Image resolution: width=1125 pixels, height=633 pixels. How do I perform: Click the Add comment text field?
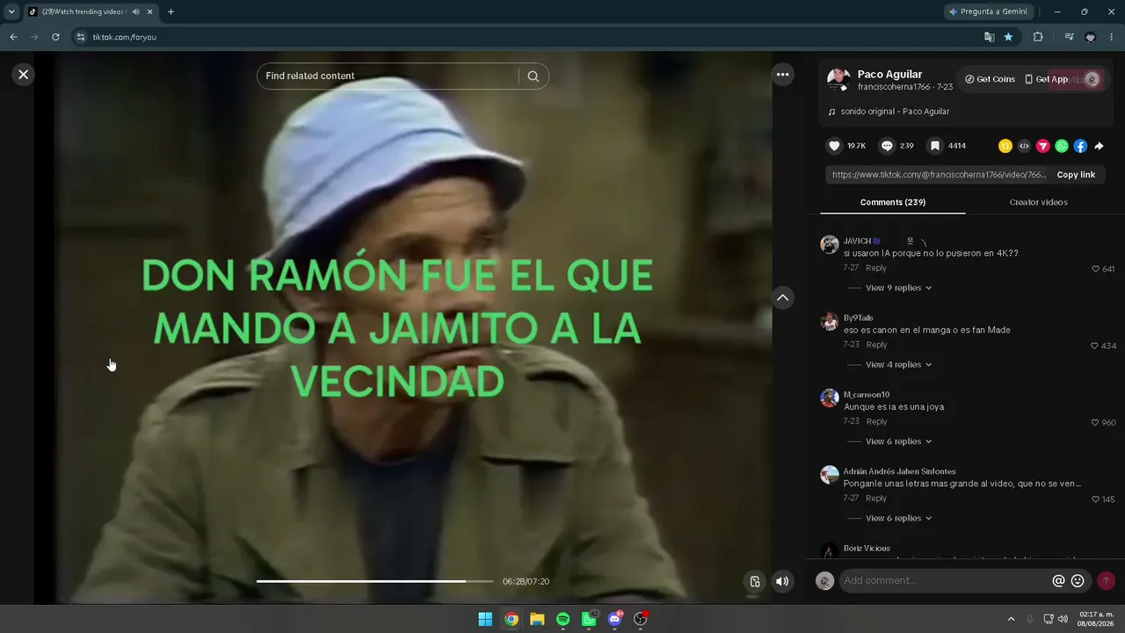[945, 580]
